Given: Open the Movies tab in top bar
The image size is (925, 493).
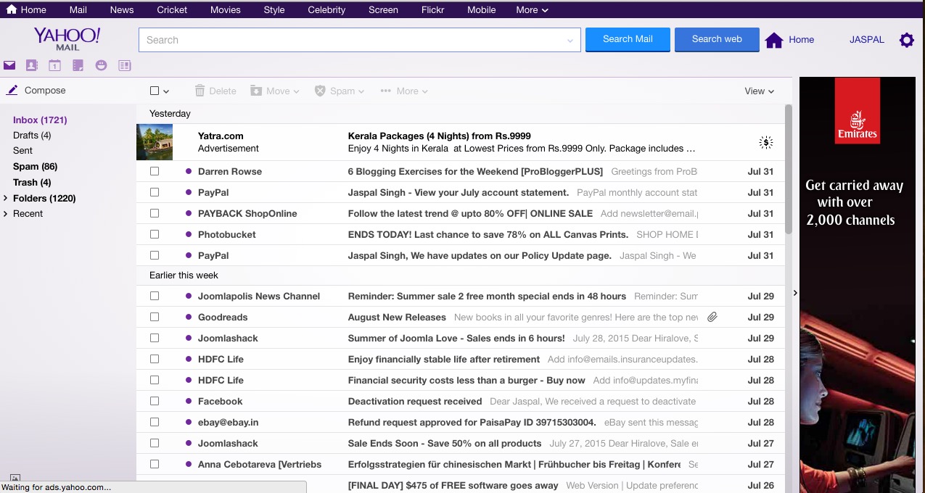Looking at the screenshot, I should point(226,9).
